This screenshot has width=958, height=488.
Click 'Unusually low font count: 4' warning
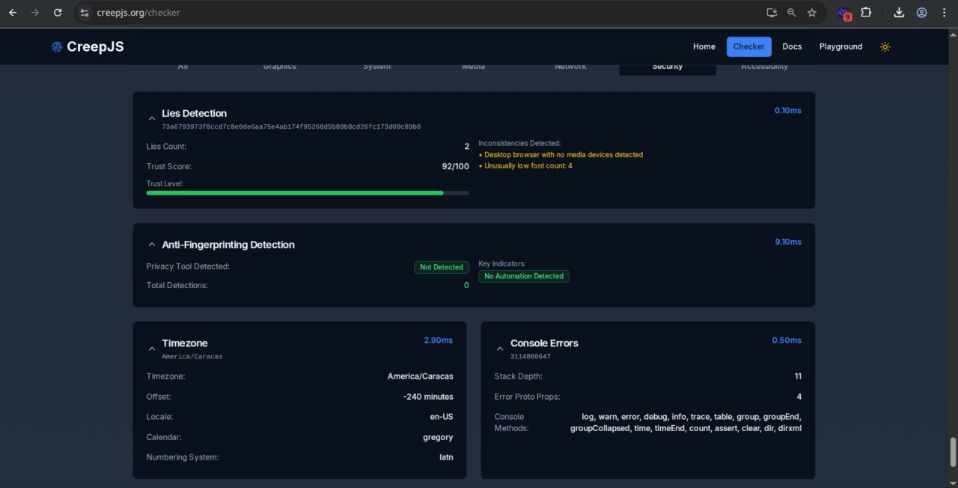(528, 166)
